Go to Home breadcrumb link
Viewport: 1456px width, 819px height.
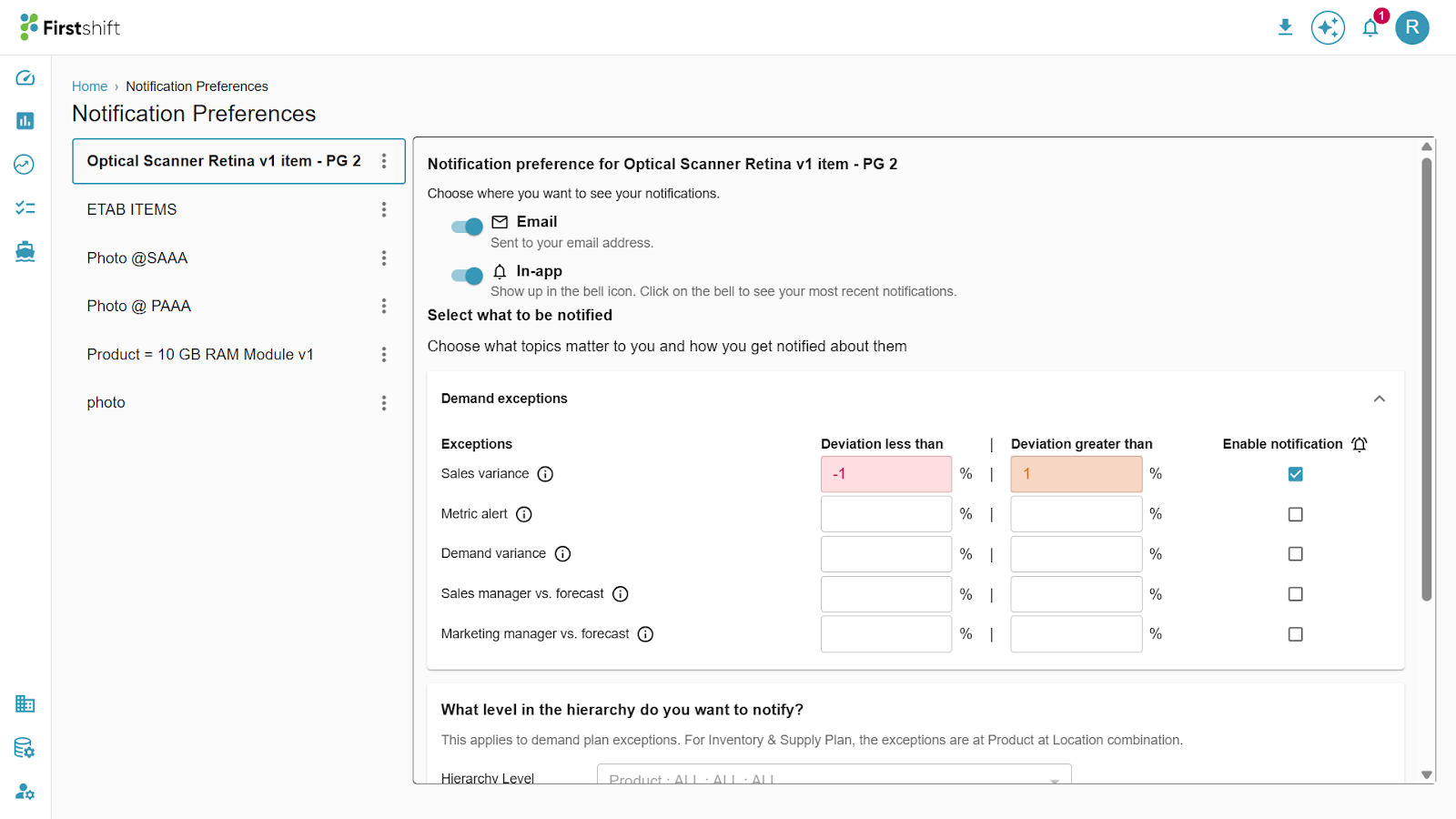89,86
